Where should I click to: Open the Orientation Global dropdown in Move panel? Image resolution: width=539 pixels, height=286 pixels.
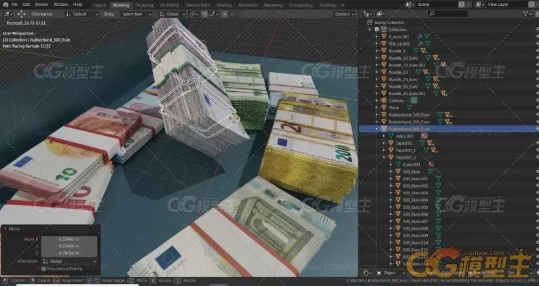[69, 261]
